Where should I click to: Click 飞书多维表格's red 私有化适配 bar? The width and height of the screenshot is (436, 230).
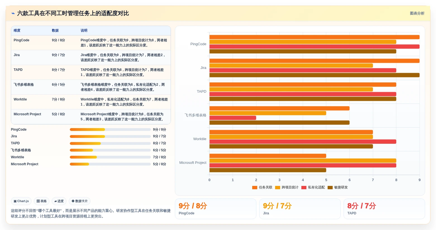point(233,118)
